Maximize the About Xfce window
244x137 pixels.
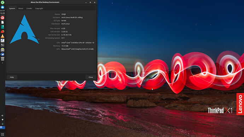(x=90, y=2)
